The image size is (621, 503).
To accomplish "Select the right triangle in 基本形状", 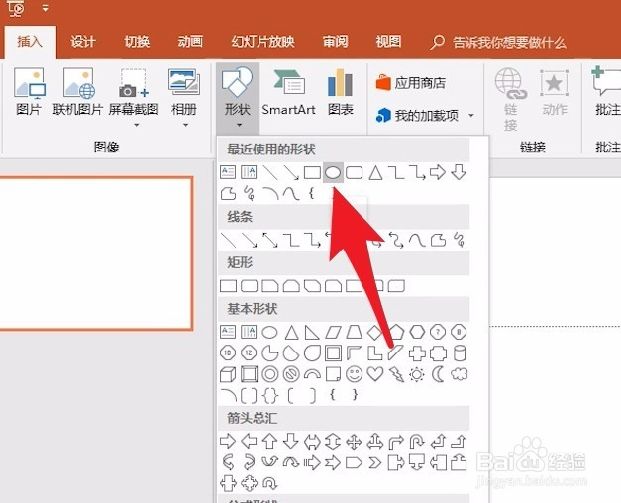I will click(312, 333).
